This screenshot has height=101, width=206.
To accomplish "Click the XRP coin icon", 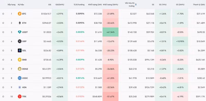I will 20,41.
